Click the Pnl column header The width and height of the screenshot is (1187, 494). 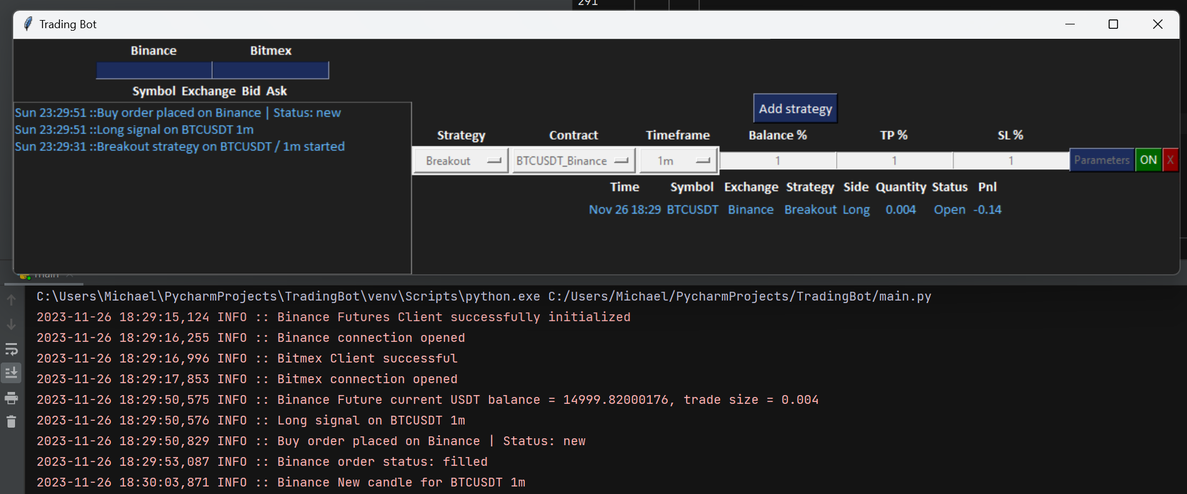[988, 187]
